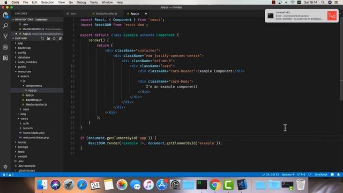Click the errors and warnings status indicator
The image size is (343, 193).
point(8,175)
